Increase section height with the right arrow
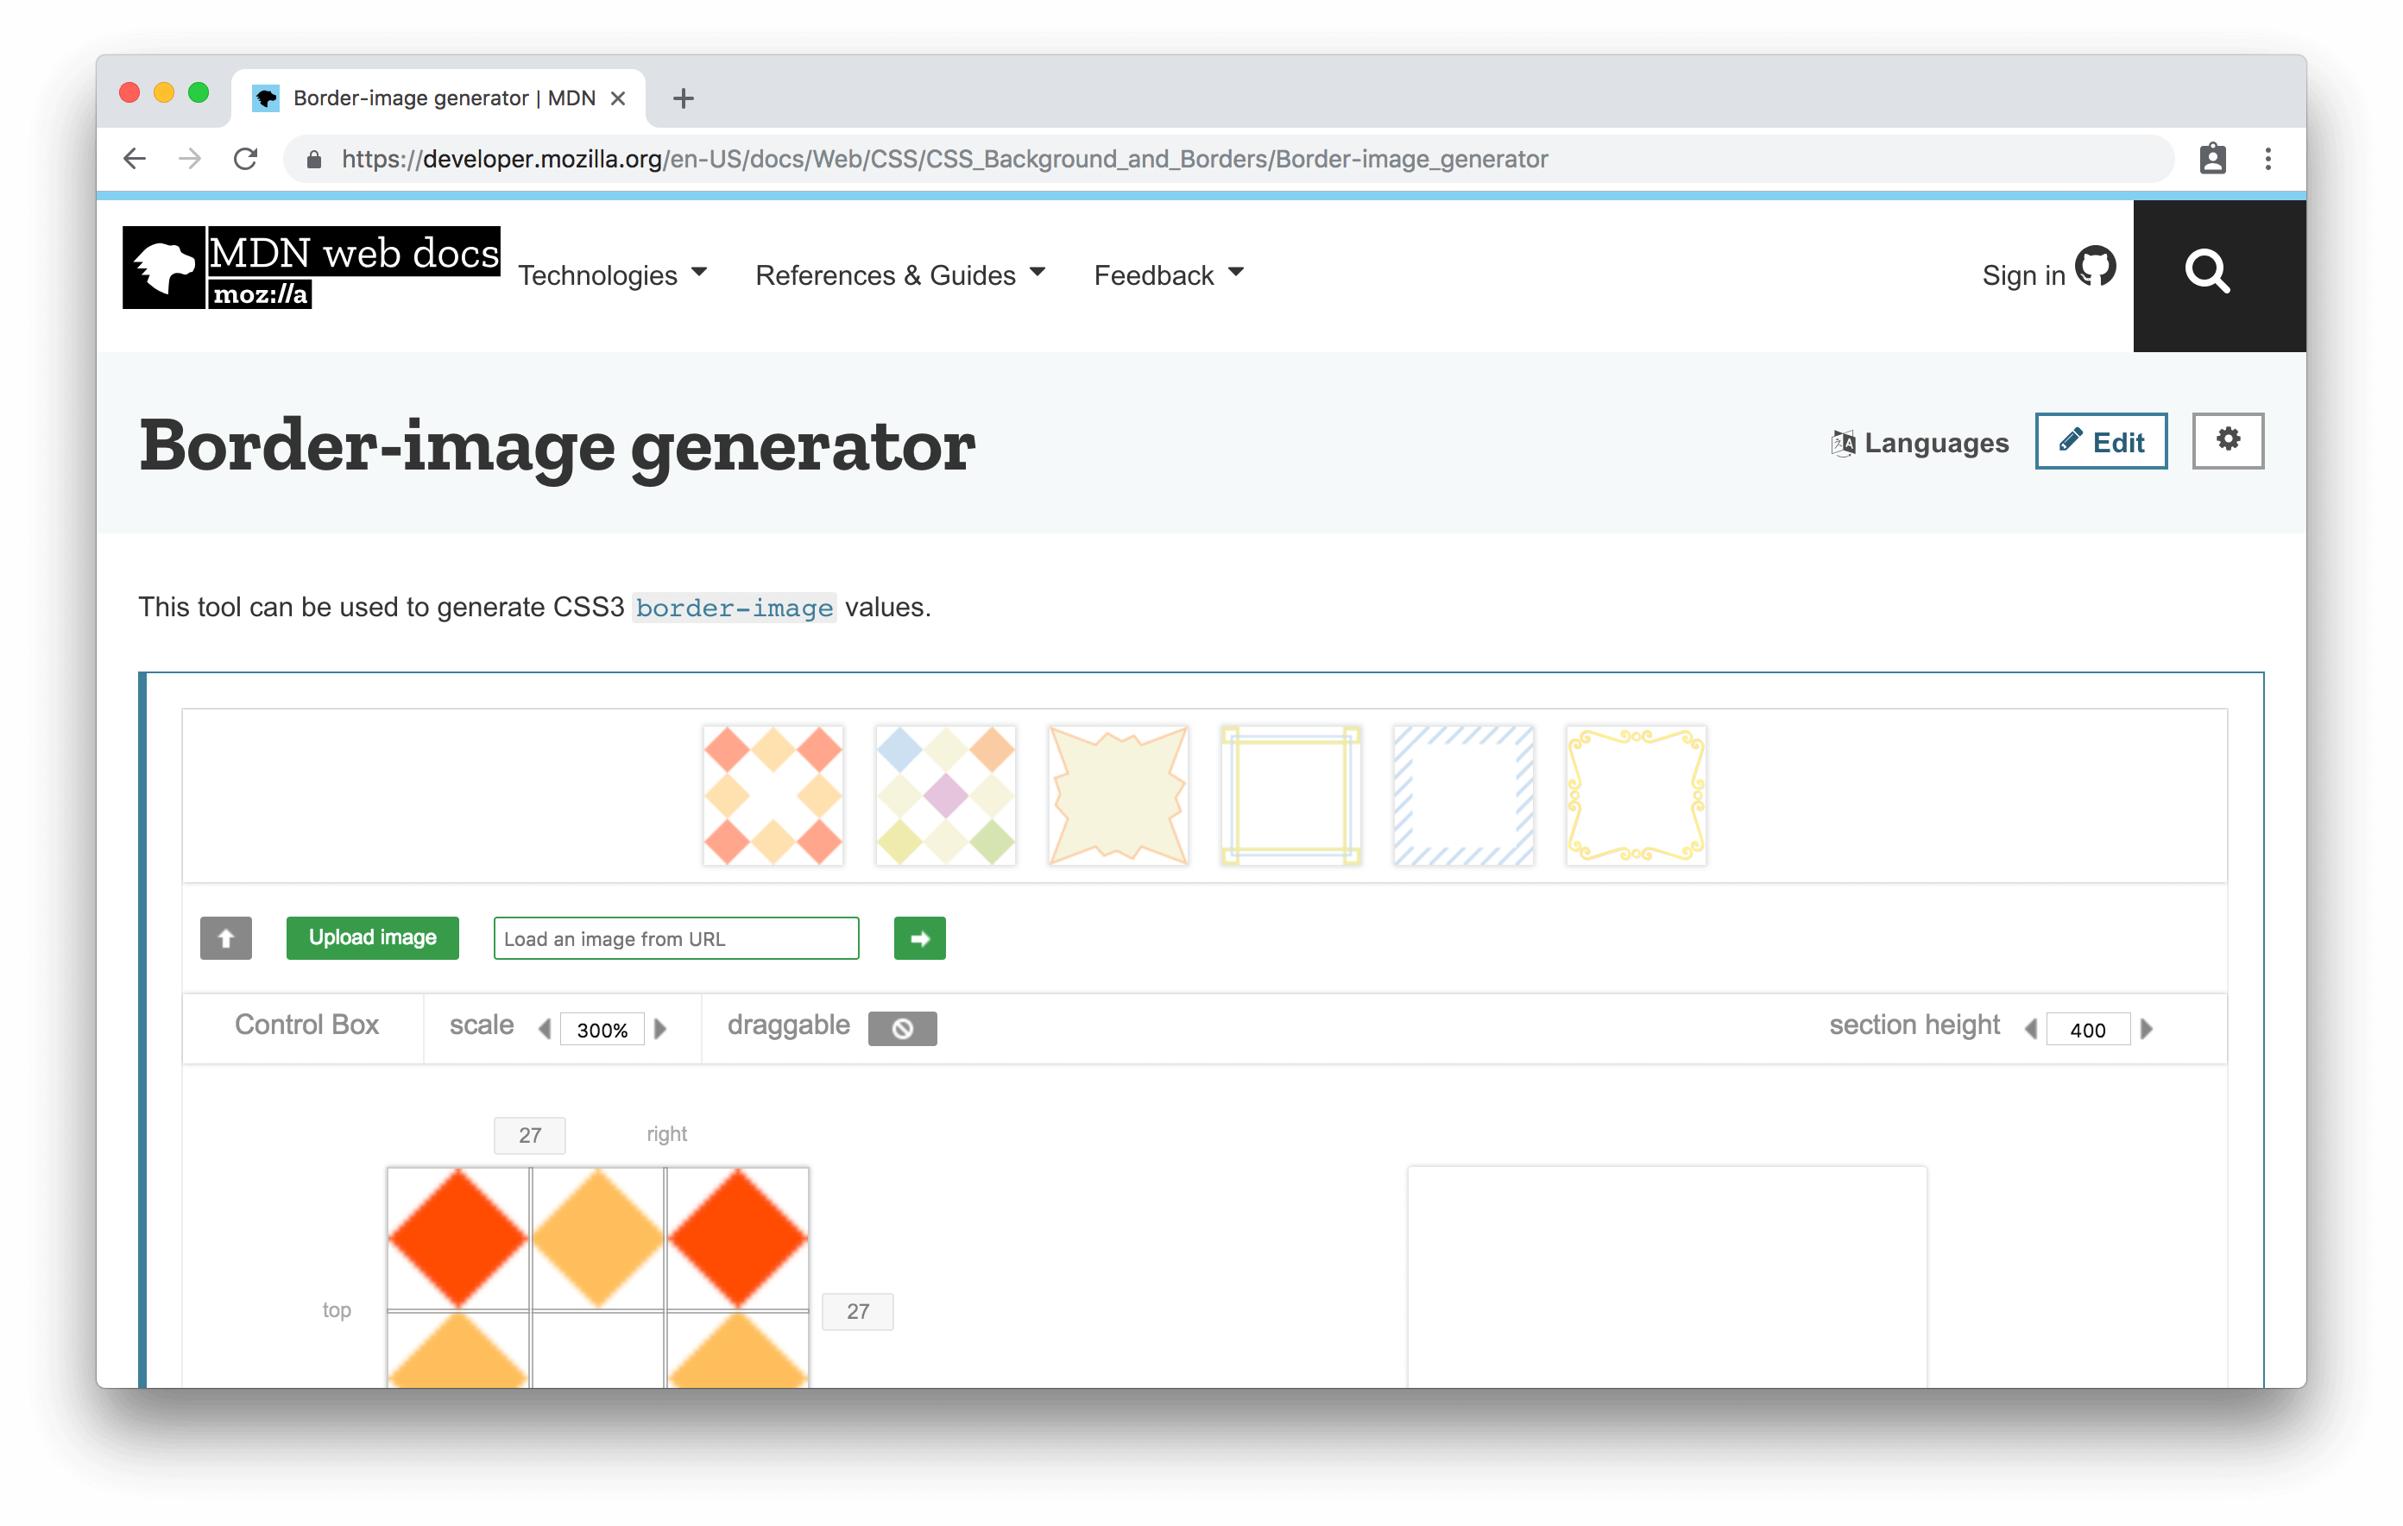2403x1526 pixels. 2147,1028
